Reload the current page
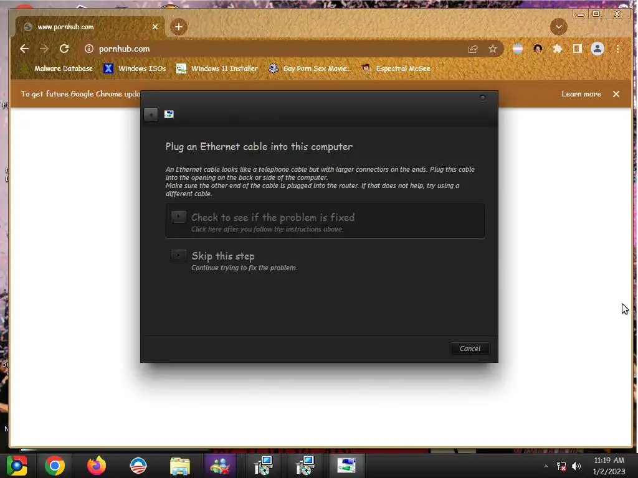Screen dimensions: 638x478 64,49
